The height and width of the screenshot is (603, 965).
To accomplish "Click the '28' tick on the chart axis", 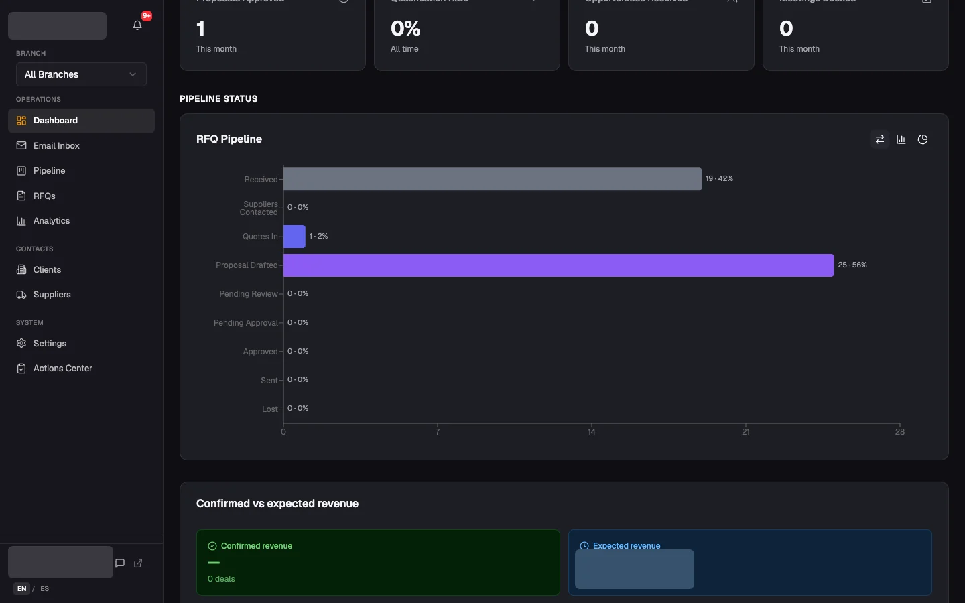I will 900,432.
